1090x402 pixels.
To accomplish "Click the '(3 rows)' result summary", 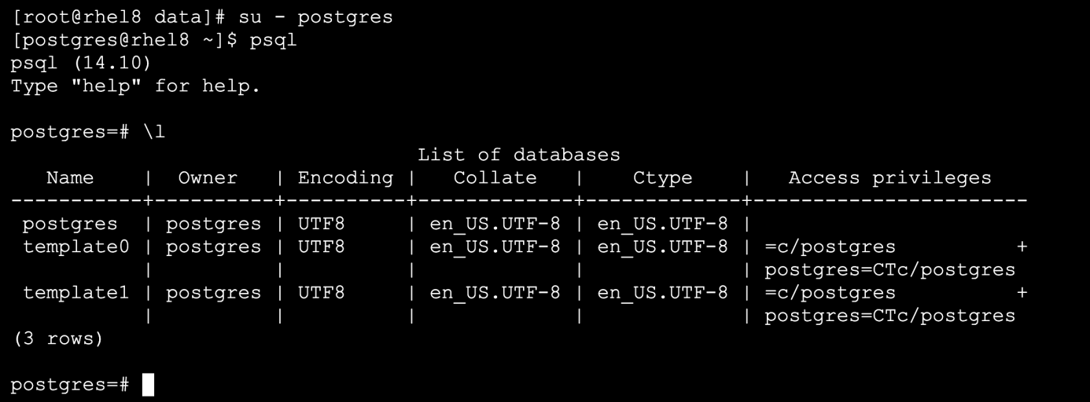I will 57,338.
